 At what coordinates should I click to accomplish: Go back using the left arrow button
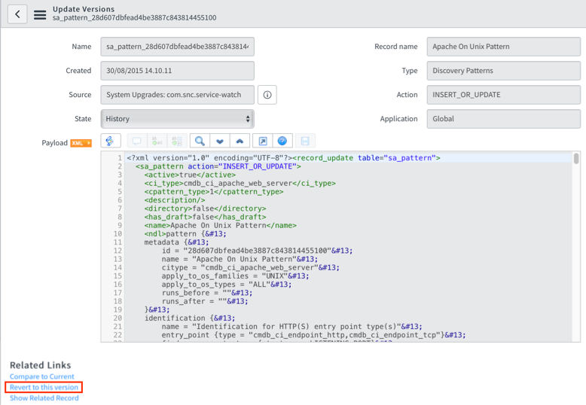[17, 14]
